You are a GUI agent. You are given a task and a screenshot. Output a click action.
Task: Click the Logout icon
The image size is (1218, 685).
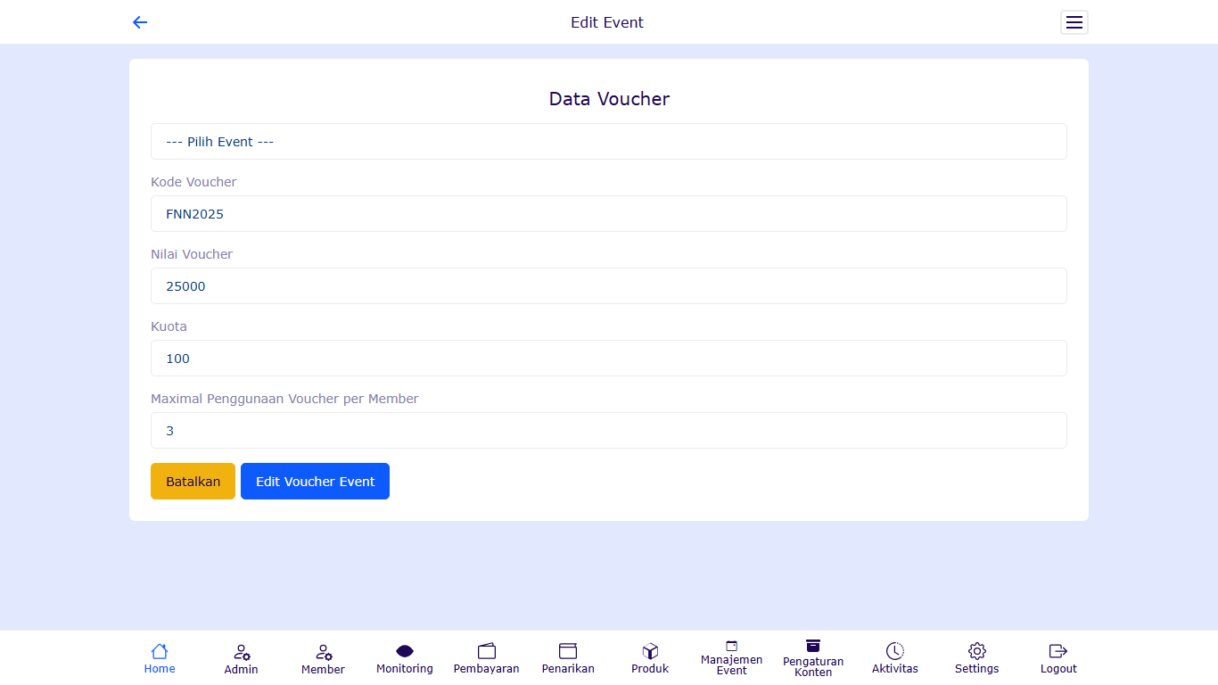(x=1058, y=652)
